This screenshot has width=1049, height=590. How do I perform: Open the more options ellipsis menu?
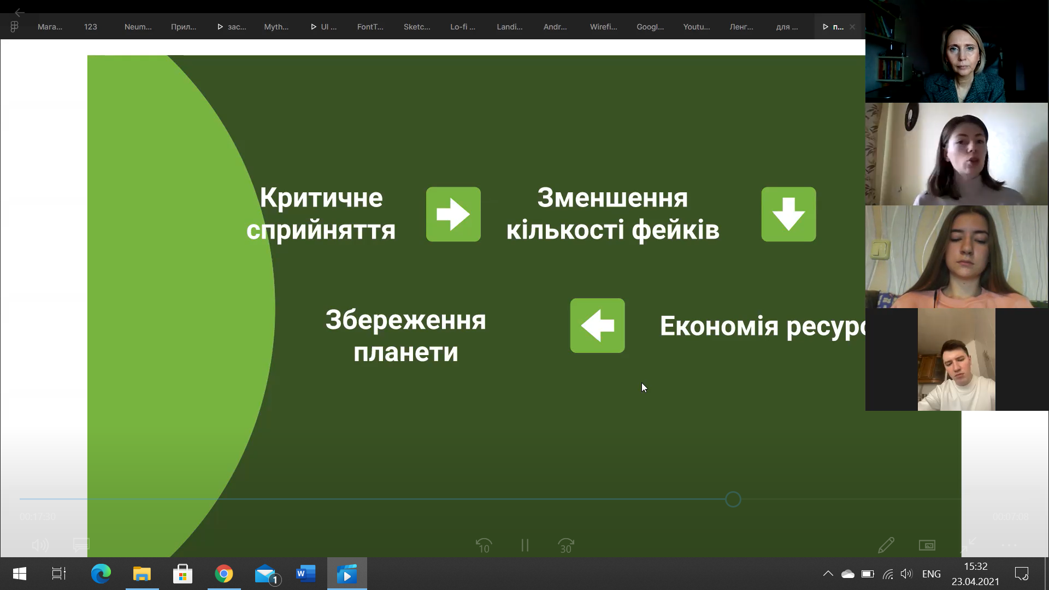click(1009, 545)
